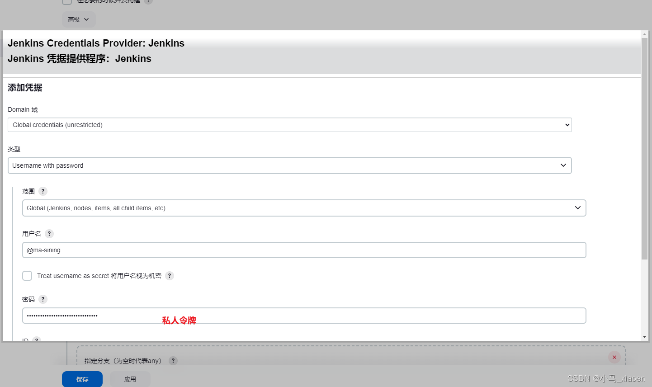Open help for 密码 password field
This screenshot has width=652, height=387.
[43, 299]
